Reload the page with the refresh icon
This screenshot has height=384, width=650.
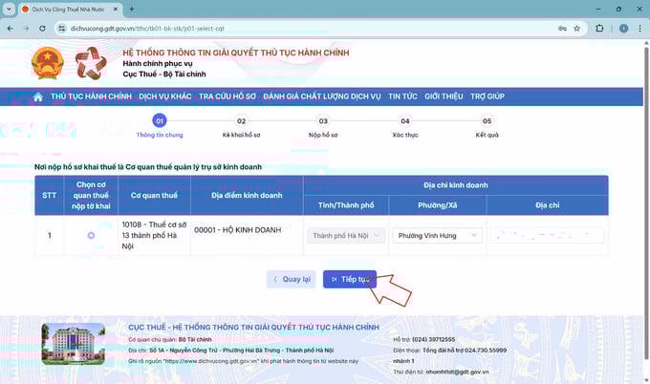click(x=44, y=28)
